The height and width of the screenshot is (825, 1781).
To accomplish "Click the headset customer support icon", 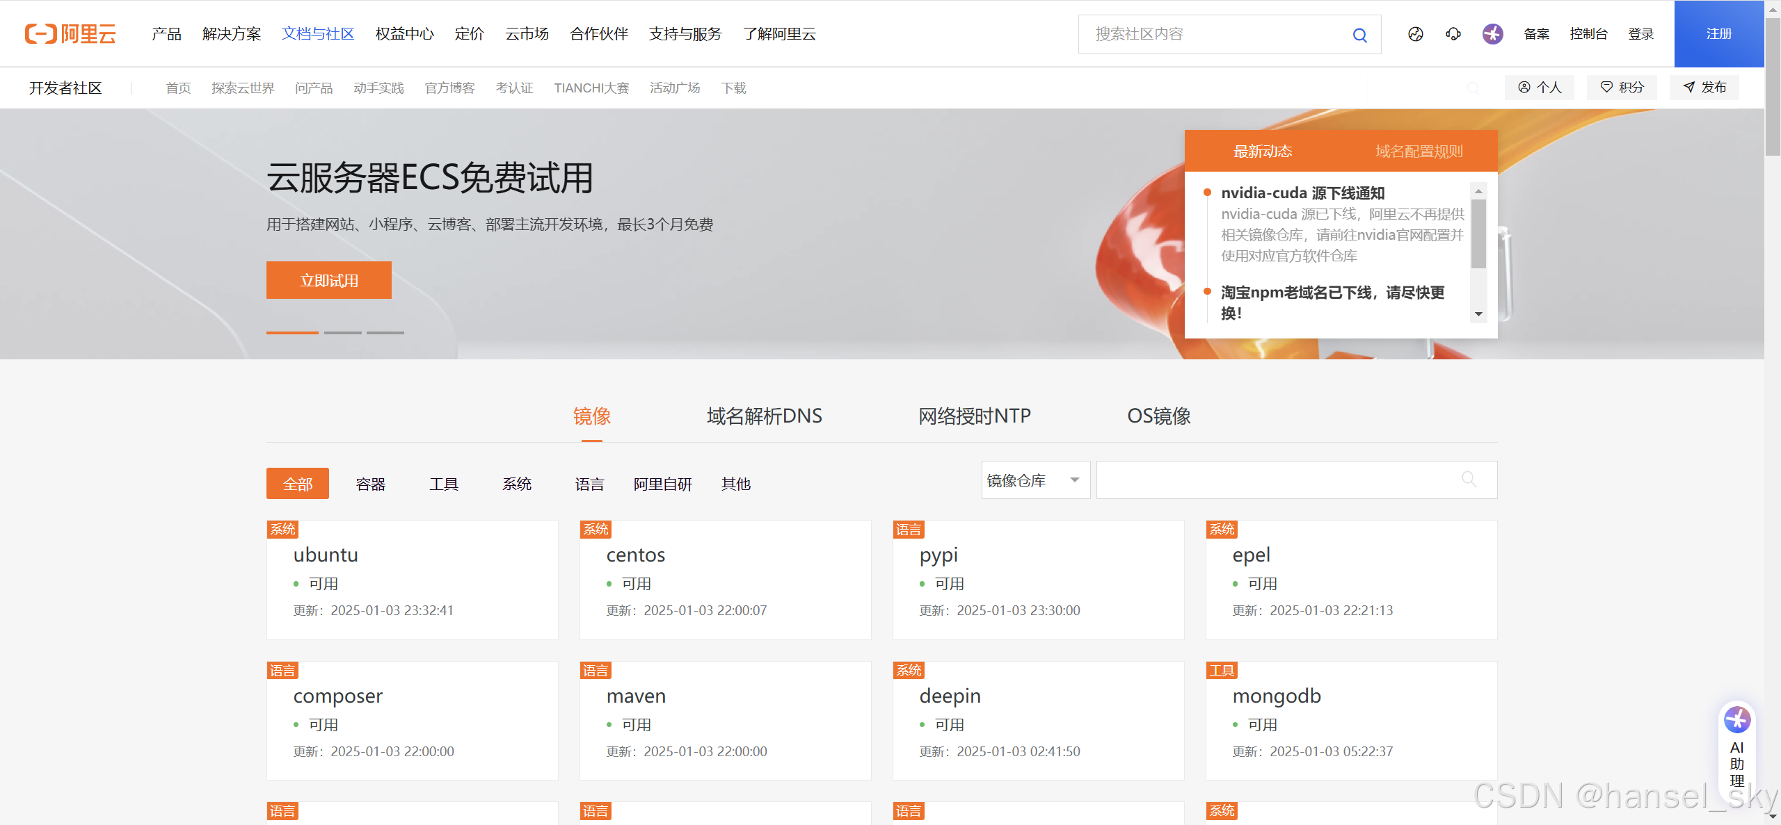I will point(1453,34).
